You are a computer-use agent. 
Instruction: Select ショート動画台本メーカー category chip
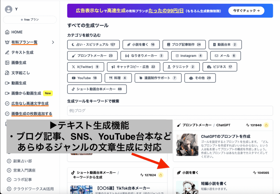pos(97,89)
